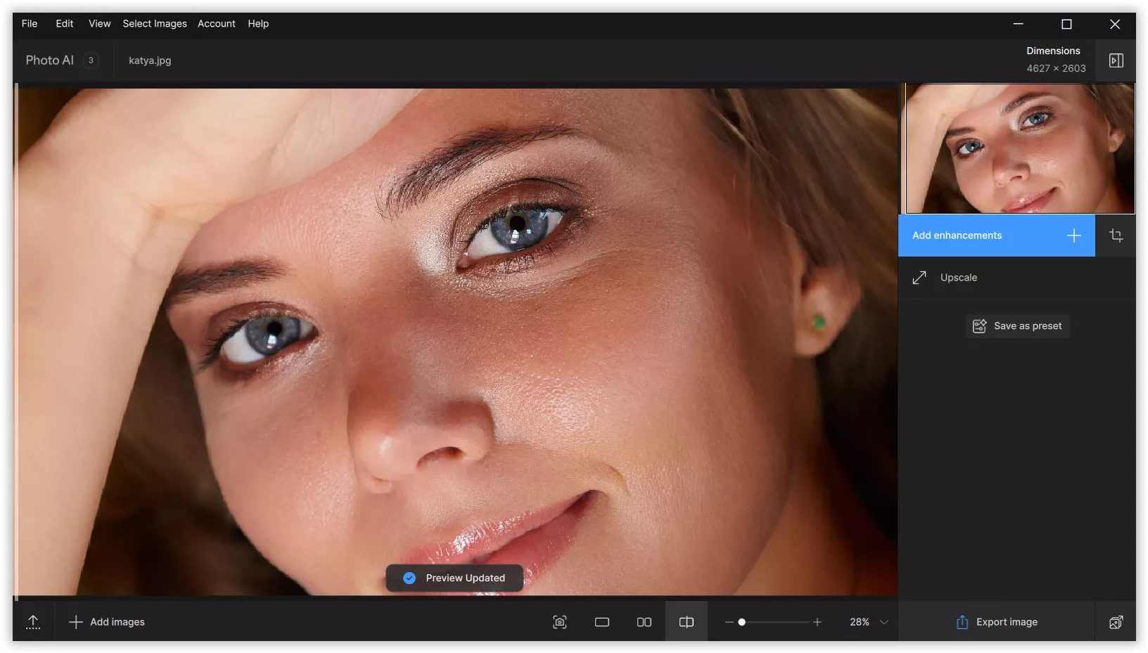Select the Crop tool
Image resolution: width=1148 pixels, height=653 pixels.
pyautogui.click(x=1116, y=235)
